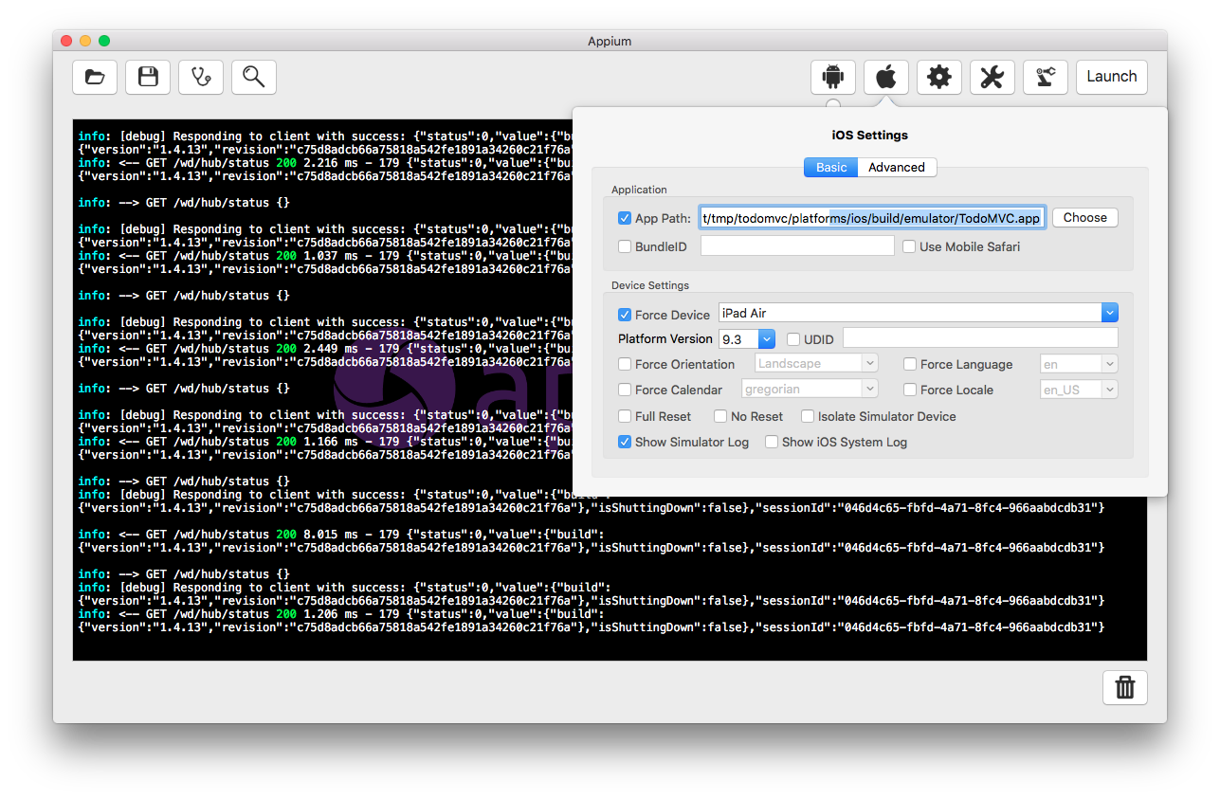Viewport: 1220px width, 799px height.
Task: Click the Apple iOS settings icon
Action: 886,77
